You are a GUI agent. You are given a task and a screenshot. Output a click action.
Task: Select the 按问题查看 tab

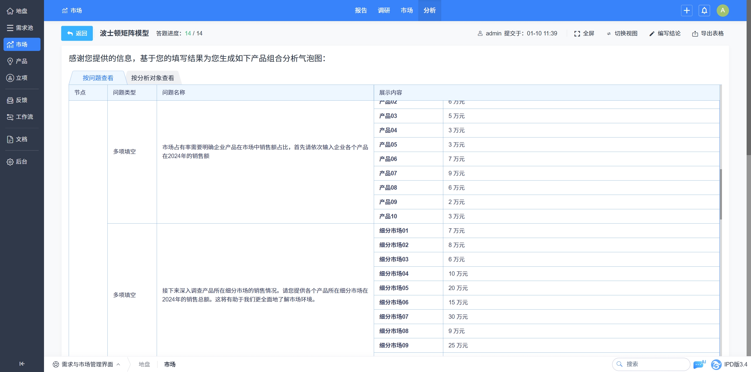tap(98, 78)
